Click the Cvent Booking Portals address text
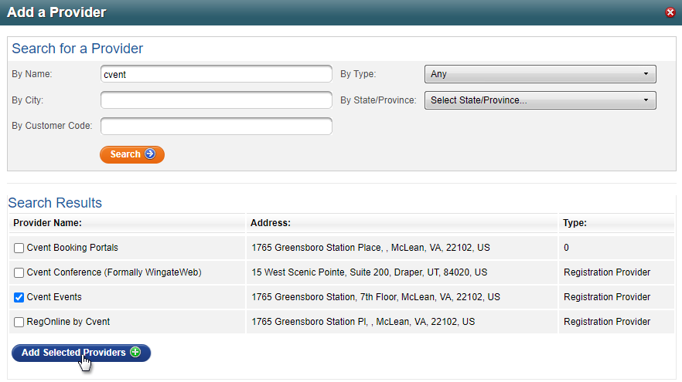This screenshot has height=382, width=682. pyautogui.click(x=371, y=248)
